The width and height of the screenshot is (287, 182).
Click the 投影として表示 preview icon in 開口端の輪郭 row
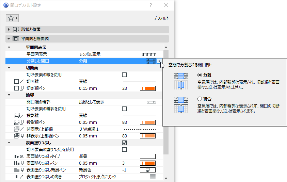point(151,102)
